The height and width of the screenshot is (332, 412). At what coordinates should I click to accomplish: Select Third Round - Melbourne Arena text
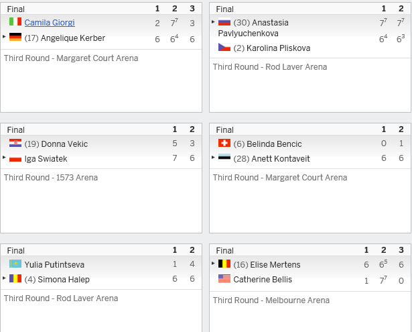coord(271,300)
